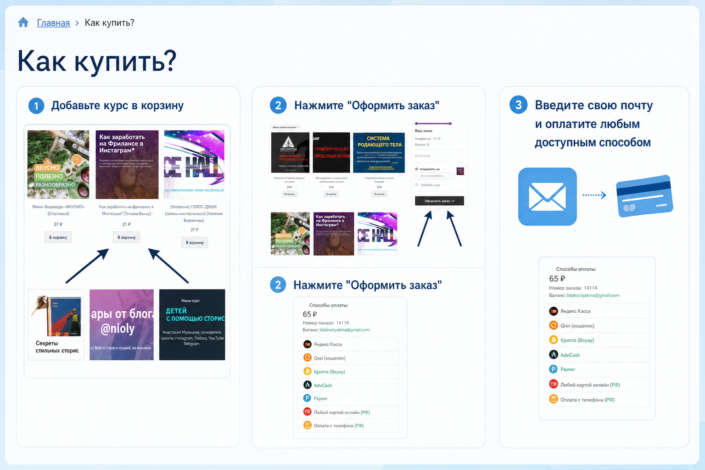Choose the Qiwi wallet icon in step 3 card
705x470 pixels.
tap(554, 325)
